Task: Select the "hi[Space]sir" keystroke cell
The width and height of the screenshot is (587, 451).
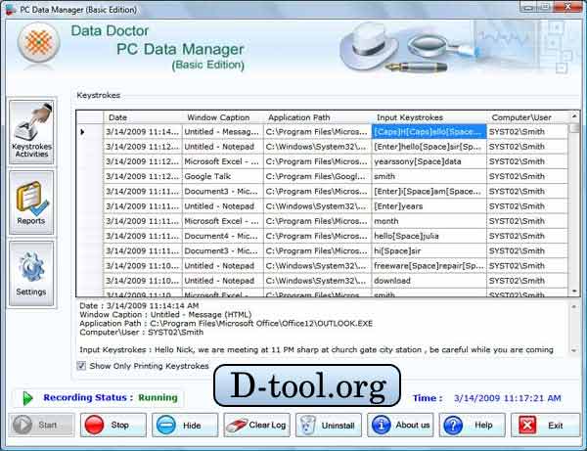Action: pos(429,250)
